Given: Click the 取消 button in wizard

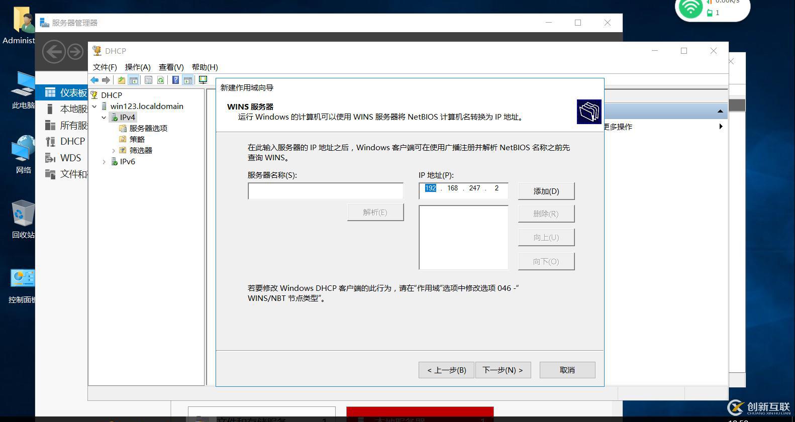Looking at the screenshot, I should point(567,370).
